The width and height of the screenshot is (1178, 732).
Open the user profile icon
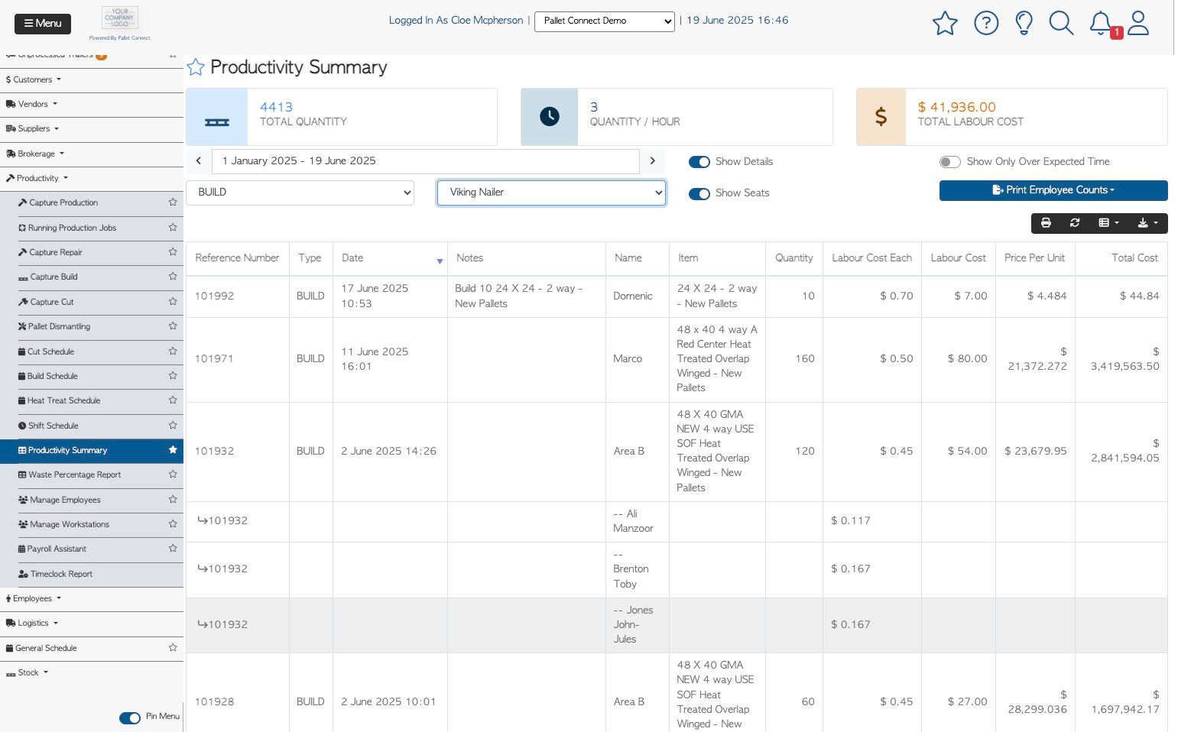click(x=1138, y=23)
